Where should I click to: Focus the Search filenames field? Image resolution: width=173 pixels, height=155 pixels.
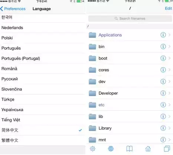(x=130, y=18)
